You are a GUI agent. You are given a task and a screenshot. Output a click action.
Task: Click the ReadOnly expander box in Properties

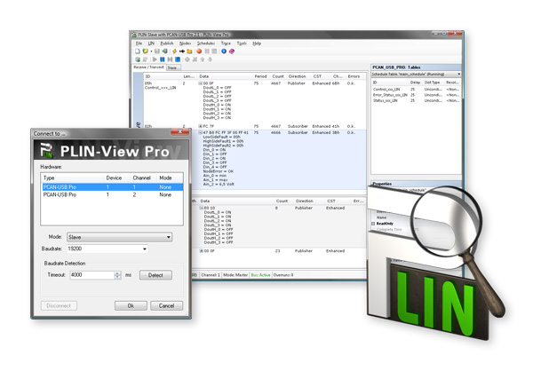pyautogui.click(x=373, y=224)
